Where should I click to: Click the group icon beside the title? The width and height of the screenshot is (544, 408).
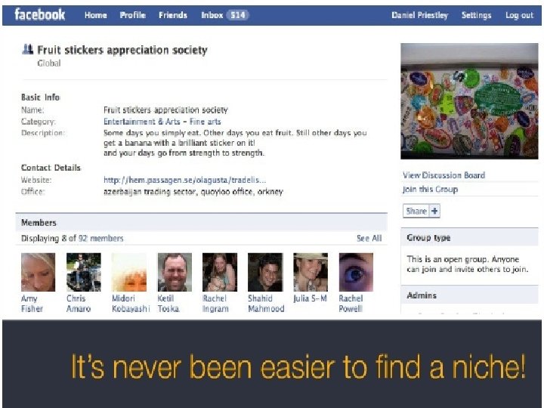[x=28, y=50]
